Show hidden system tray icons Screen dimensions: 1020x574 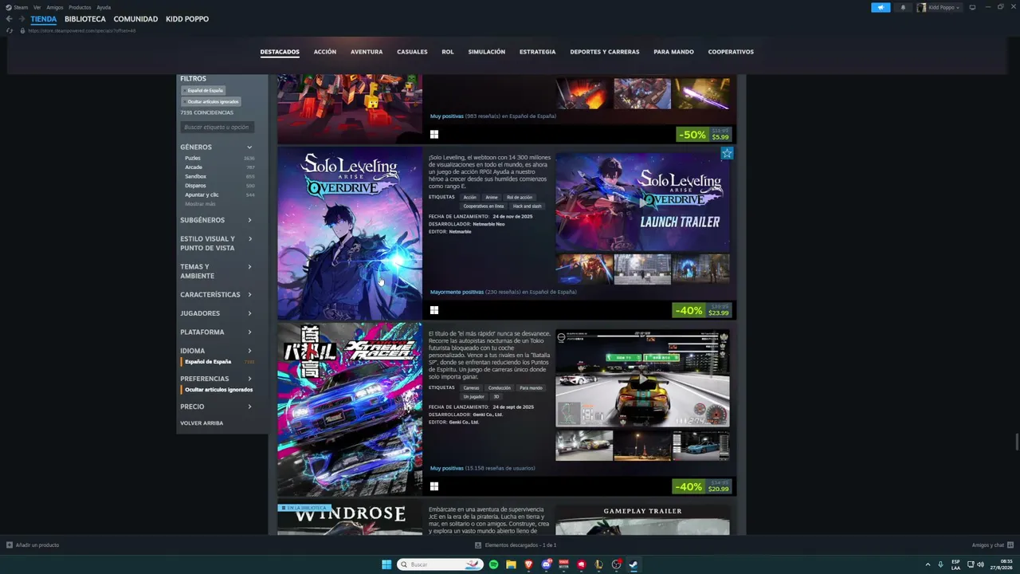[x=928, y=564]
